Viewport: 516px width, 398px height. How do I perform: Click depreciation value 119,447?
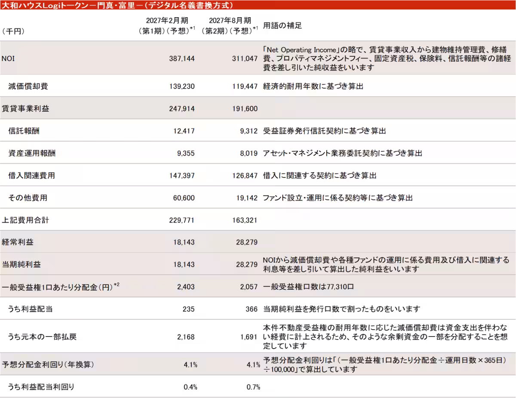click(245, 86)
